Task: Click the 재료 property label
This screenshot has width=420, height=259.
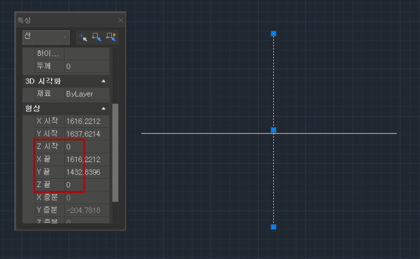Action: [x=44, y=93]
